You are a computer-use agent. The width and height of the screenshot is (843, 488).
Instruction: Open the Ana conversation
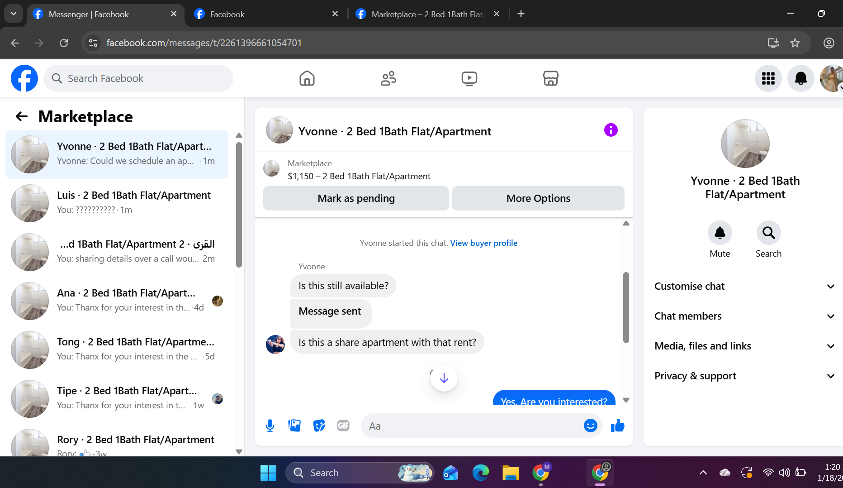click(117, 301)
